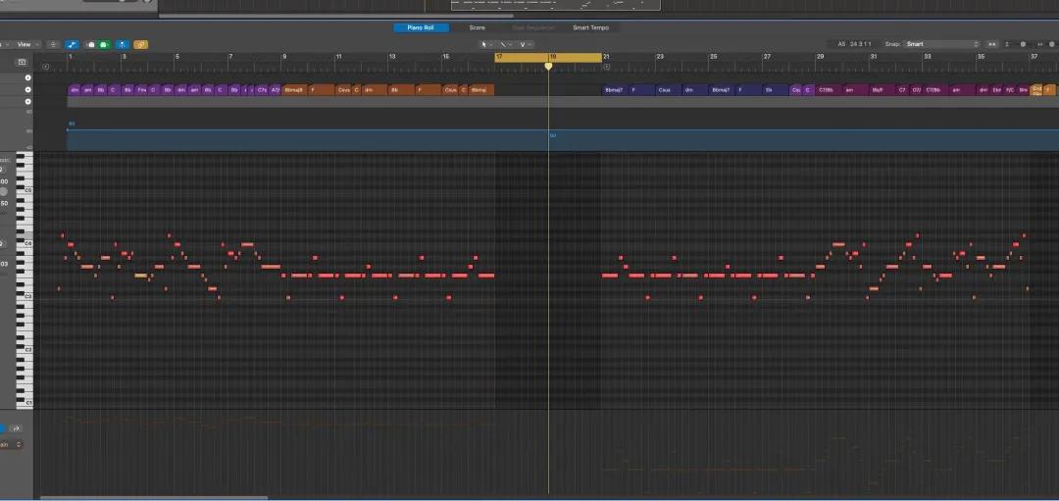Image resolution: width=1059 pixels, height=501 pixels.
Task: Toggle the collapse mode list icon
Action: coord(53,44)
